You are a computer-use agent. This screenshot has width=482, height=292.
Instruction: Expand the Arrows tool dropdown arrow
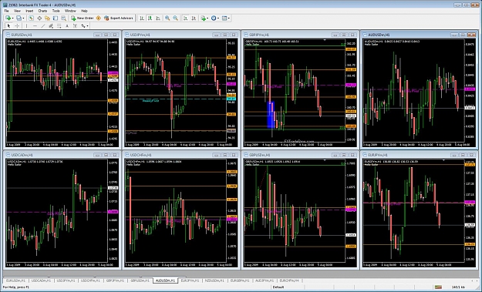tap(88, 26)
